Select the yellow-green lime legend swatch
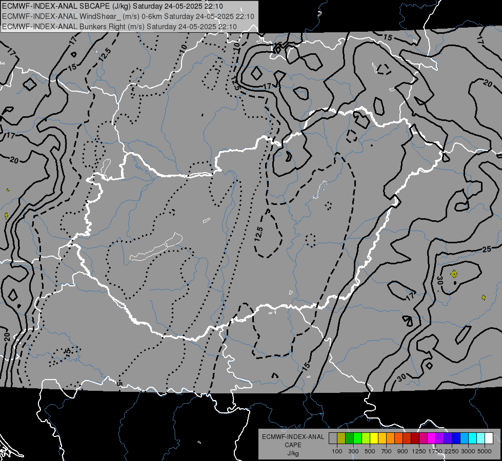Screen dimensions: 502x461 tap(366, 438)
